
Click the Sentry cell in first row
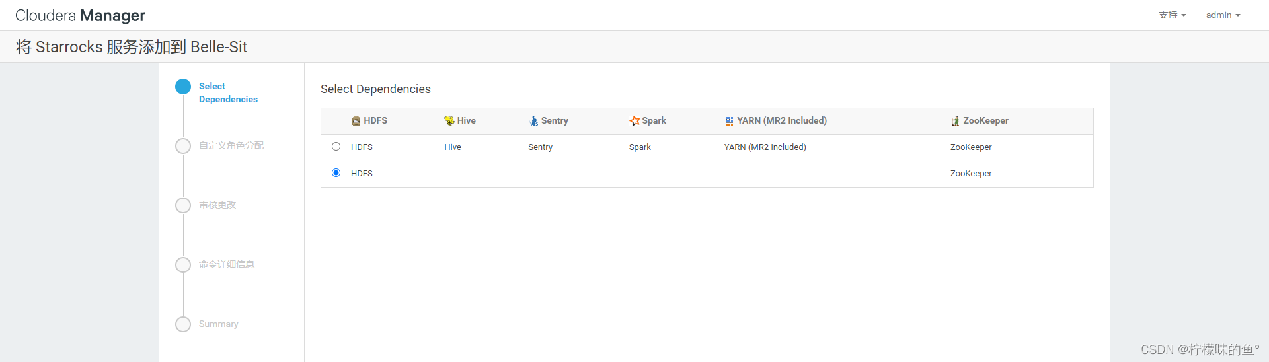tap(540, 147)
